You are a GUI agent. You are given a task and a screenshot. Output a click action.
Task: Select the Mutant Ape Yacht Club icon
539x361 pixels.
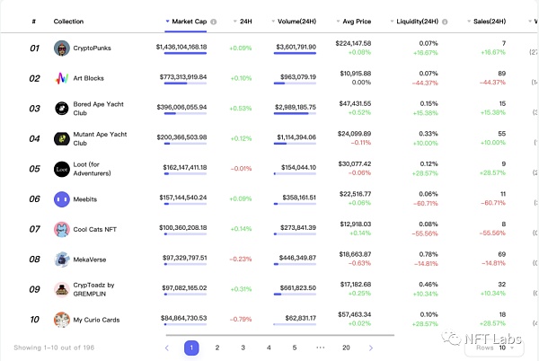(x=61, y=138)
